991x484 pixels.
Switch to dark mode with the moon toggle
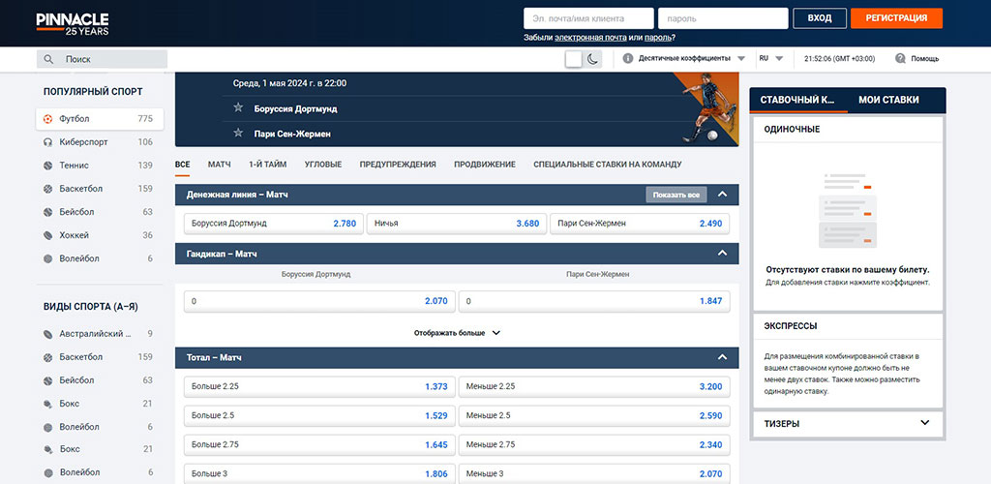click(x=593, y=59)
